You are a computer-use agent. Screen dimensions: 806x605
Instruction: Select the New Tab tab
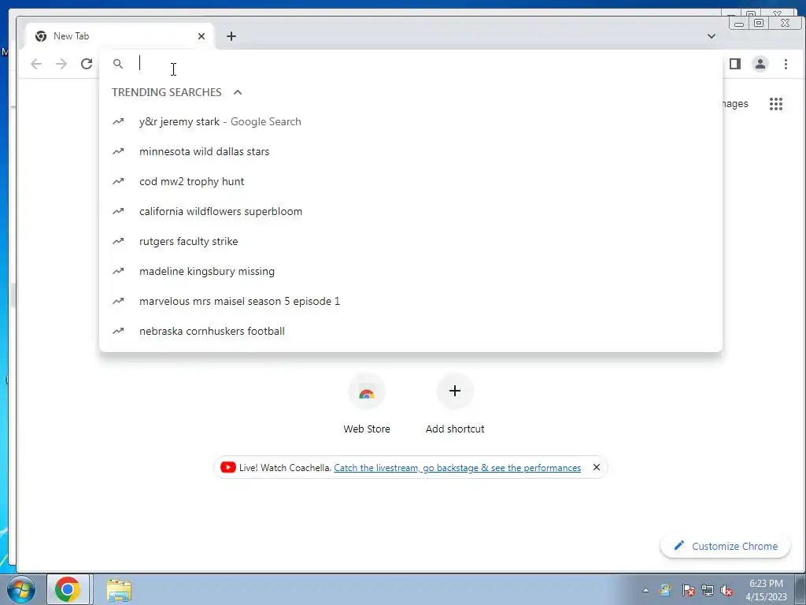[x=120, y=36]
